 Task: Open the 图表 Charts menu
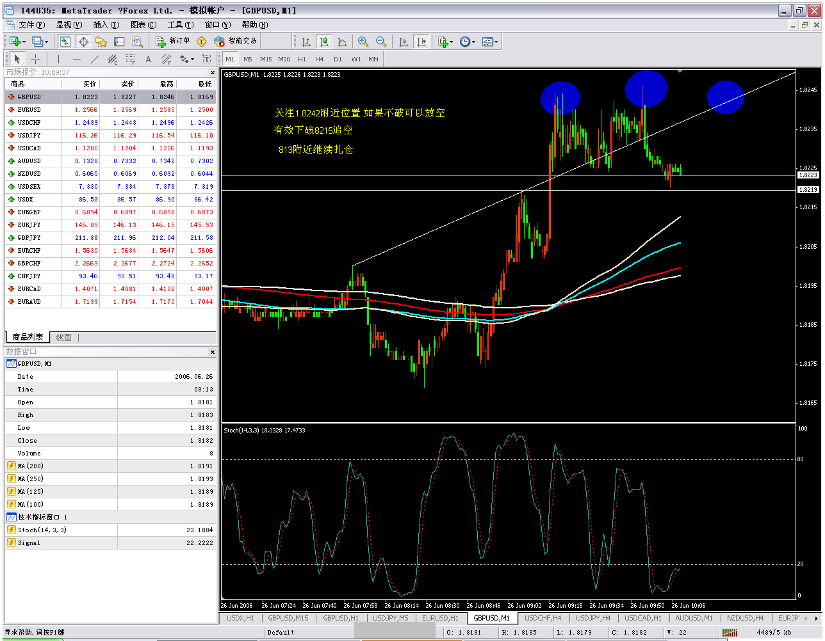(x=143, y=25)
